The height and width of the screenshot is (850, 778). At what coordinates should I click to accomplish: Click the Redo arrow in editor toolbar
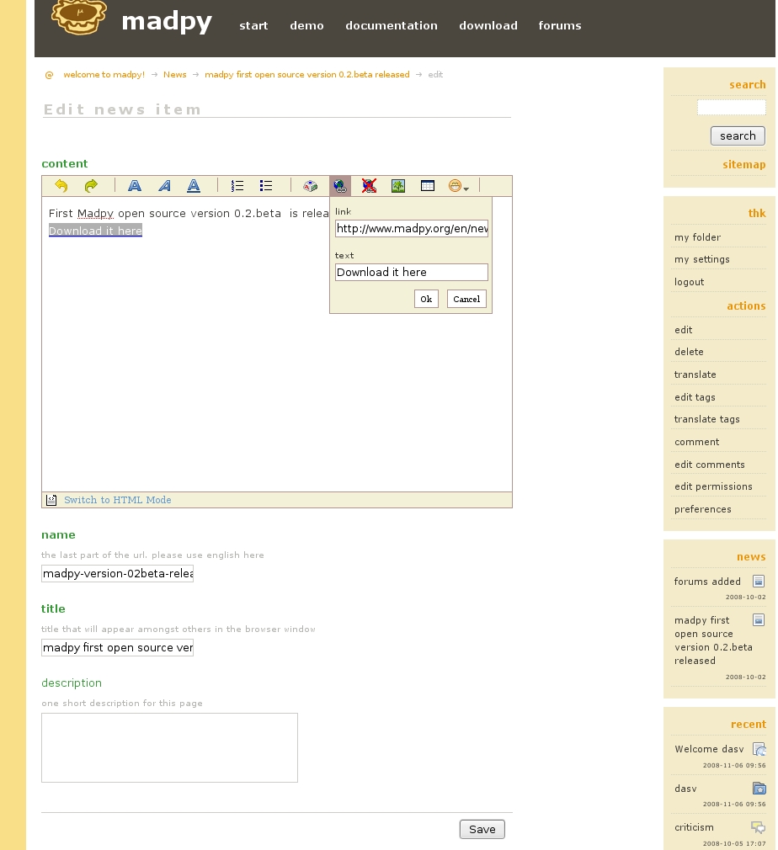point(91,186)
